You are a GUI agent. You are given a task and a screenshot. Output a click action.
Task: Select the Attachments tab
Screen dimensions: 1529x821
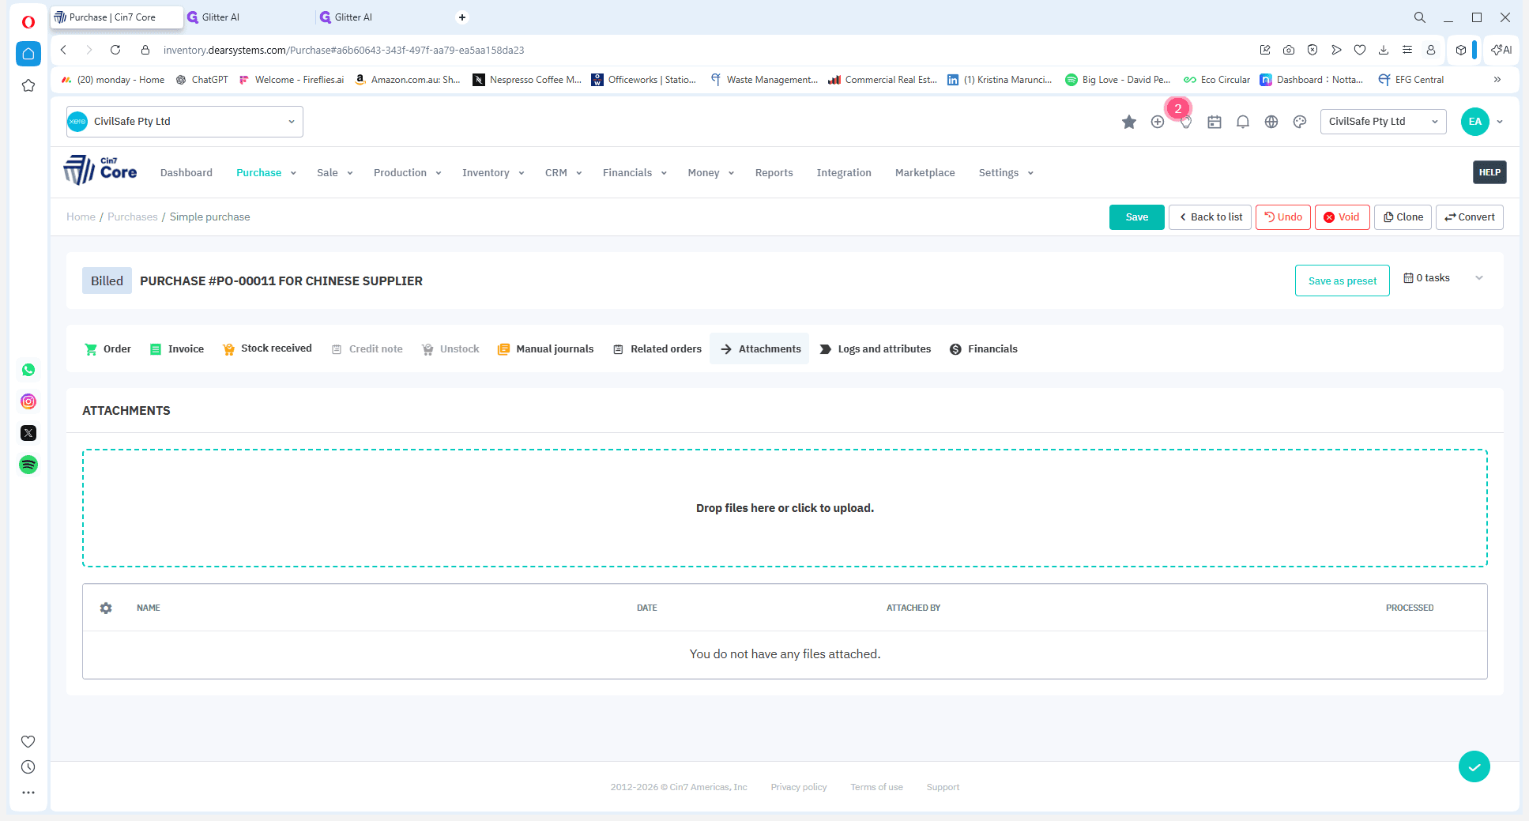tap(760, 349)
